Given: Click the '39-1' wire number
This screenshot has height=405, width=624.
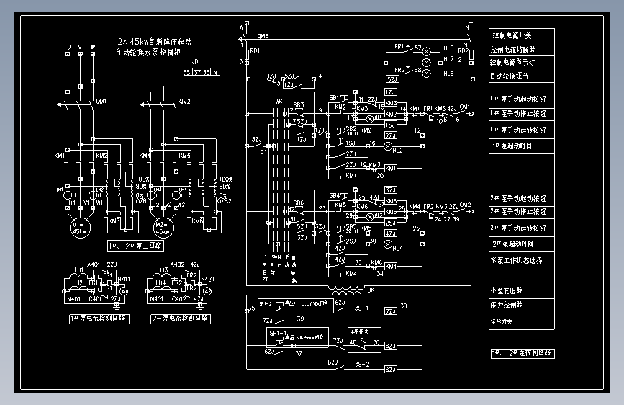Looking at the screenshot, I should [x=362, y=308].
